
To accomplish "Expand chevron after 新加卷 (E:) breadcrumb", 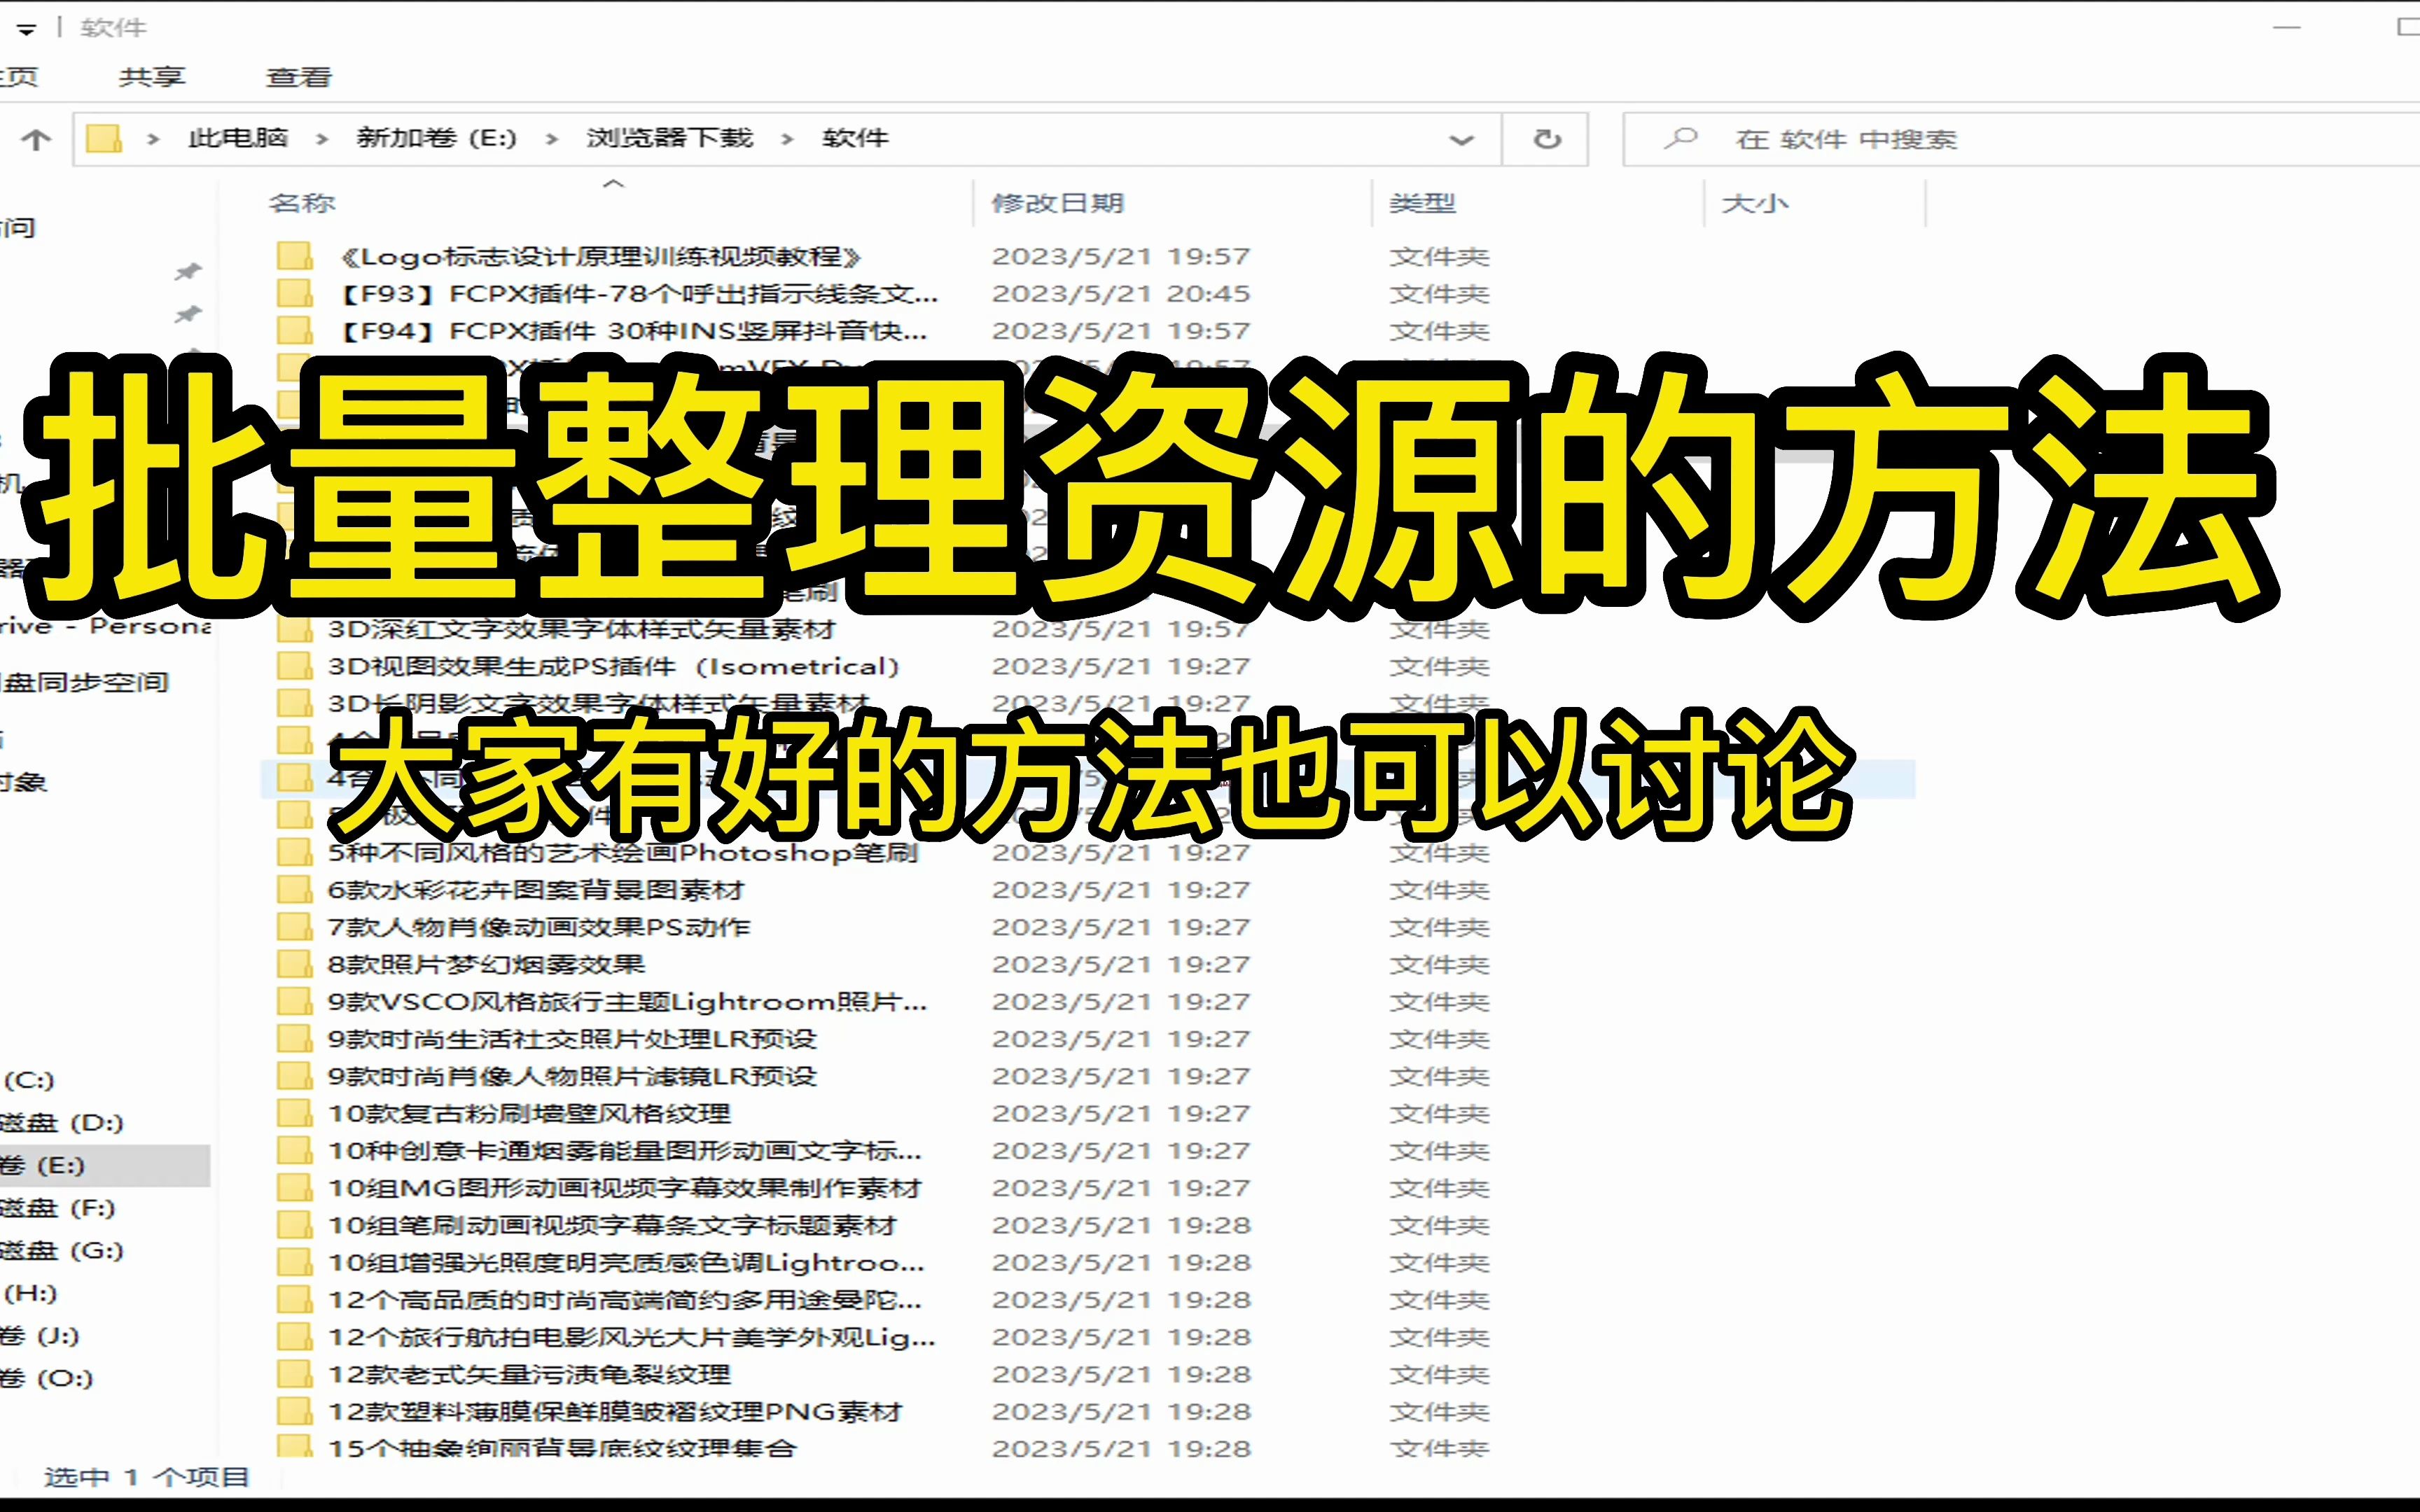I will click(x=551, y=139).
